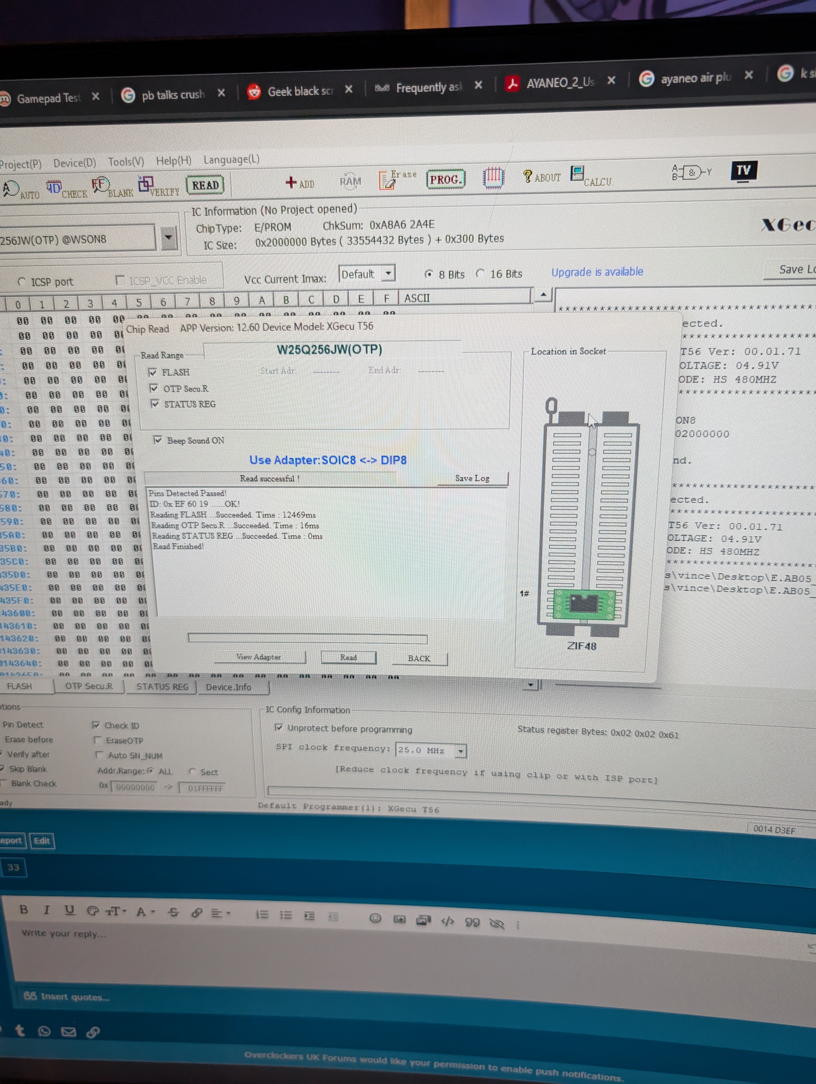Click the View Adapter button

259,657
